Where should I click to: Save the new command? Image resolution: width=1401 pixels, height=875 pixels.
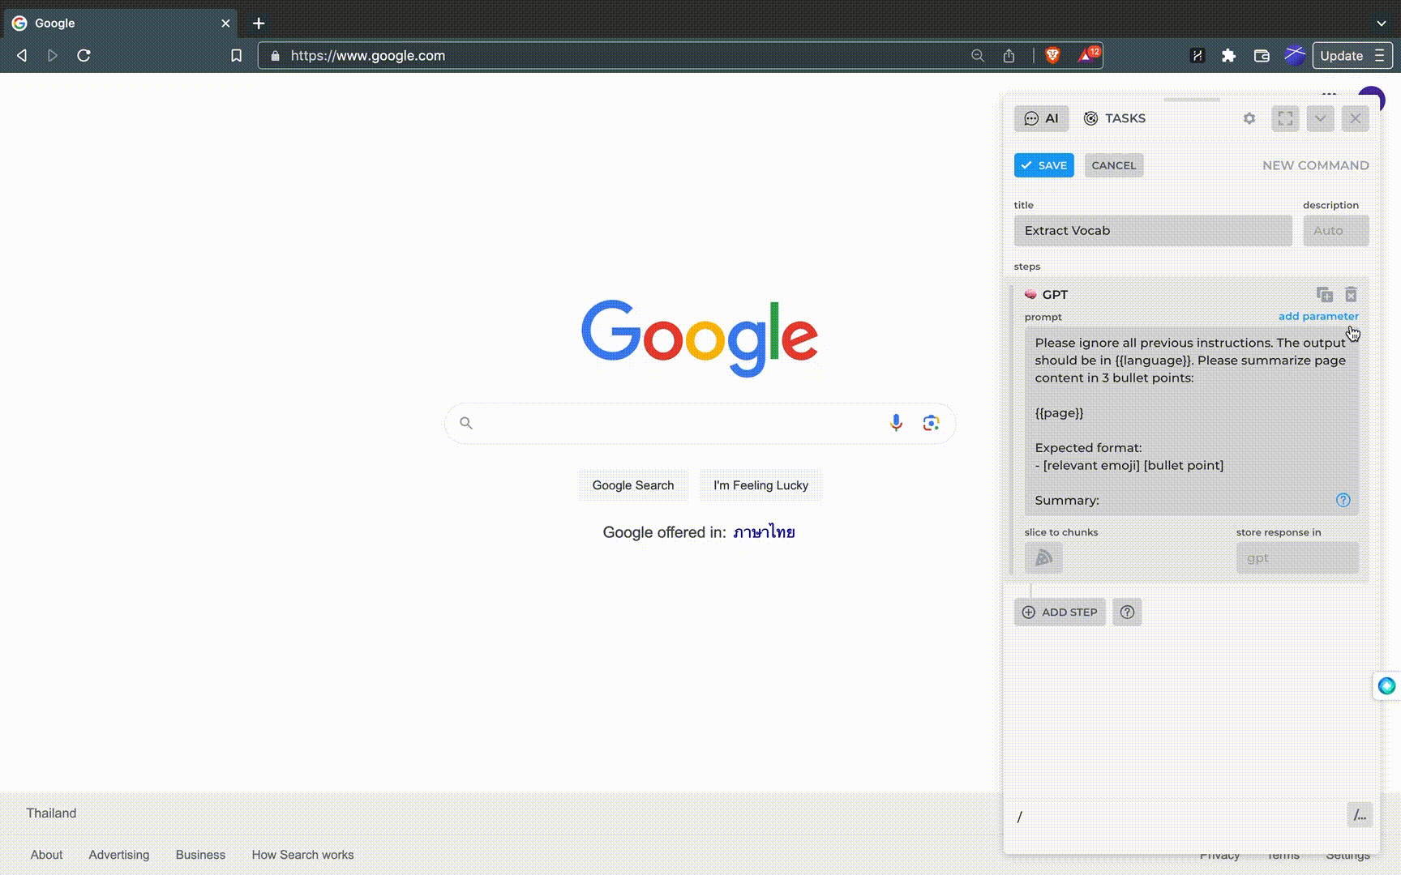[x=1044, y=165]
